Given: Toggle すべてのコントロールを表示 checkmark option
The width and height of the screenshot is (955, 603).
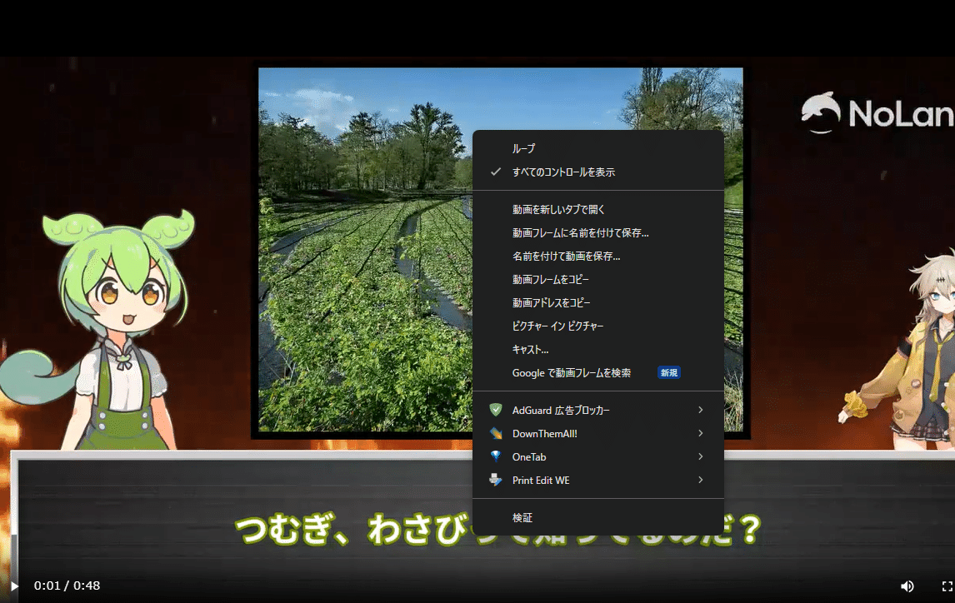Looking at the screenshot, I should (x=598, y=172).
